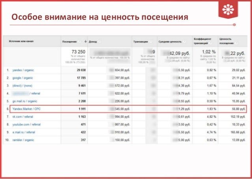This screenshot has height=179, width=252.
Task: Click slide title Особое внимание на ценность посещения
Action: point(100,17)
